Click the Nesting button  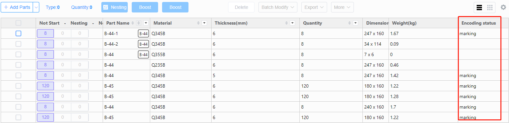[x=115, y=7]
